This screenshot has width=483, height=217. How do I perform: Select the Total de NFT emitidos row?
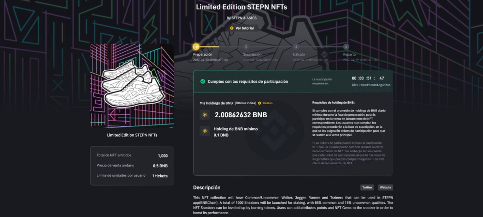pos(132,155)
